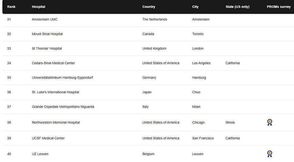Image resolution: width=294 pixels, height=162 pixels.
Task: Open Cedars-Sinai Medical Center entry
Action: coord(53,63)
